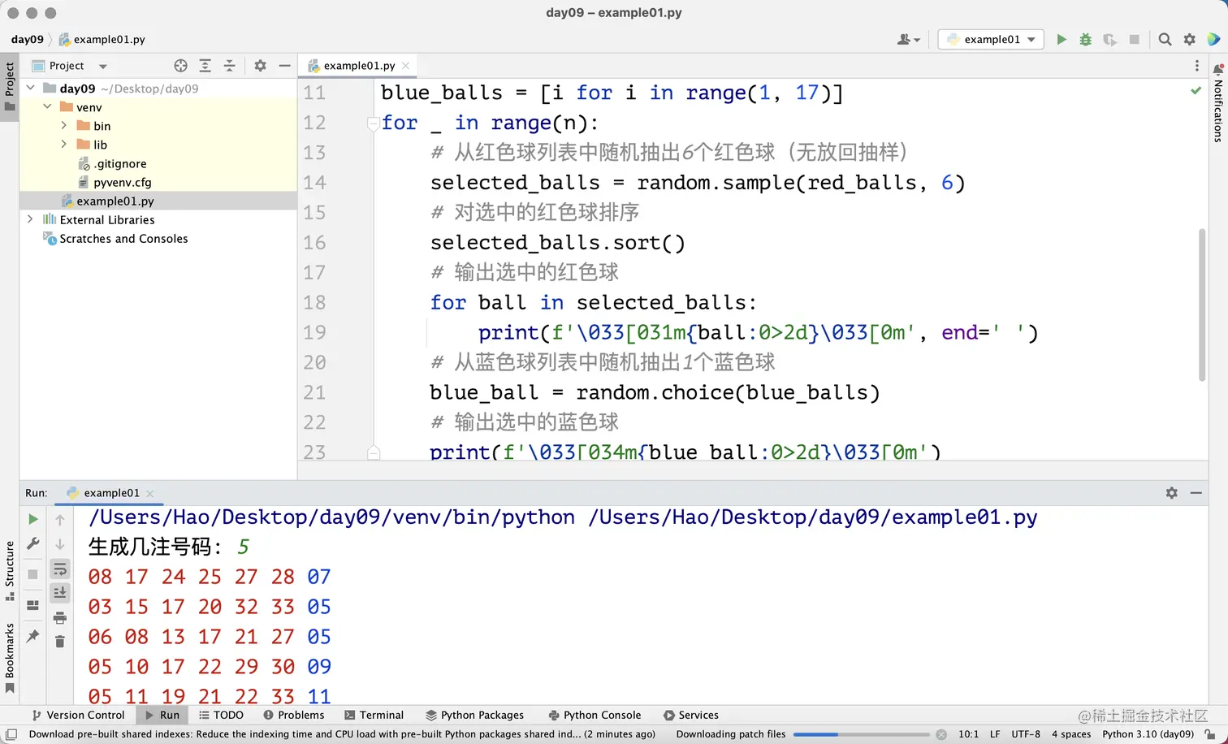Toggle soft-wrap in the Run console output
Image resolution: width=1228 pixels, height=744 pixels.
tap(59, 569)
